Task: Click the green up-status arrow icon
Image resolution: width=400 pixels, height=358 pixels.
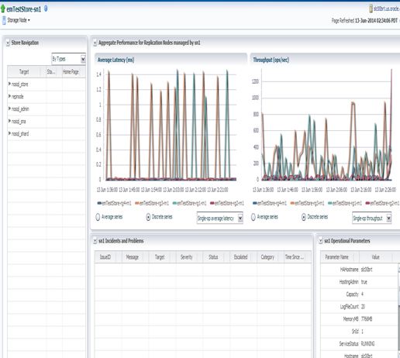Action: coord(3,9)
